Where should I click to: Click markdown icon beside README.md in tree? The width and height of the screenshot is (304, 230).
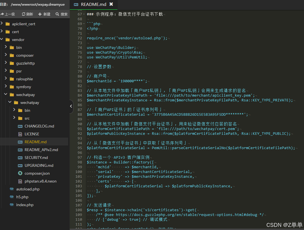pos(20,142)
